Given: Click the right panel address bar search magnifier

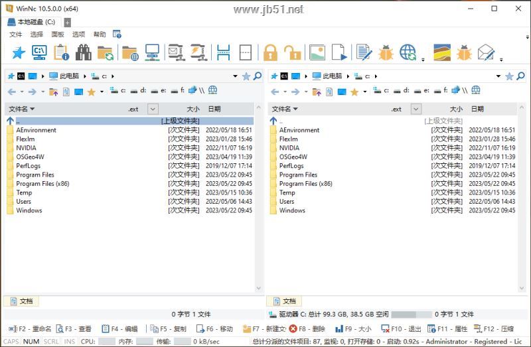Looking at the screenshot, I should pos(521,76).
